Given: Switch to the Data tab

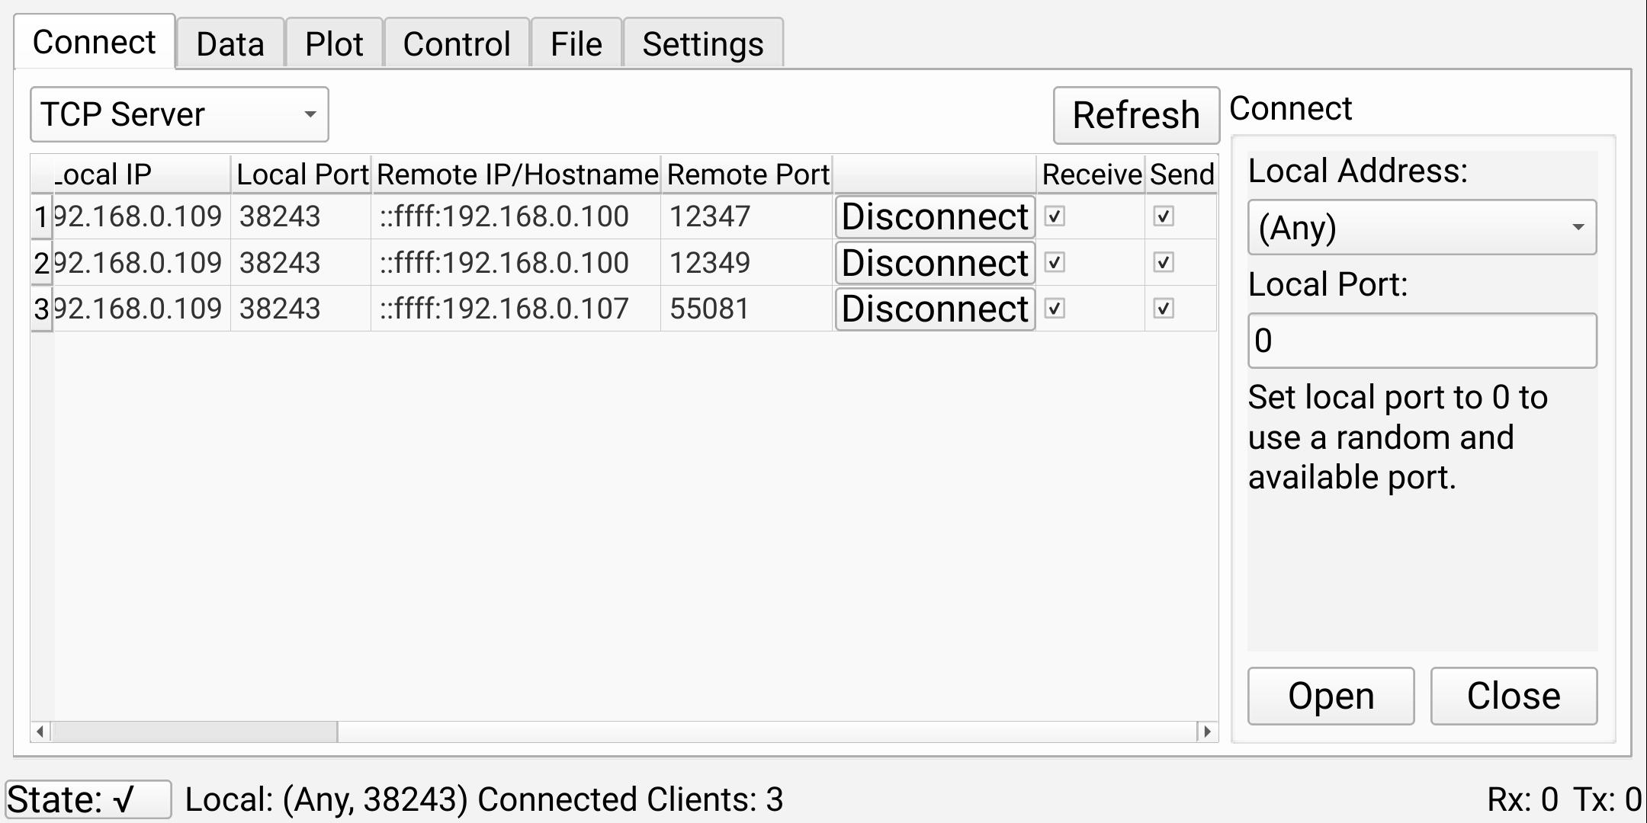Looking at the screenshot, I should pos(230,44).
